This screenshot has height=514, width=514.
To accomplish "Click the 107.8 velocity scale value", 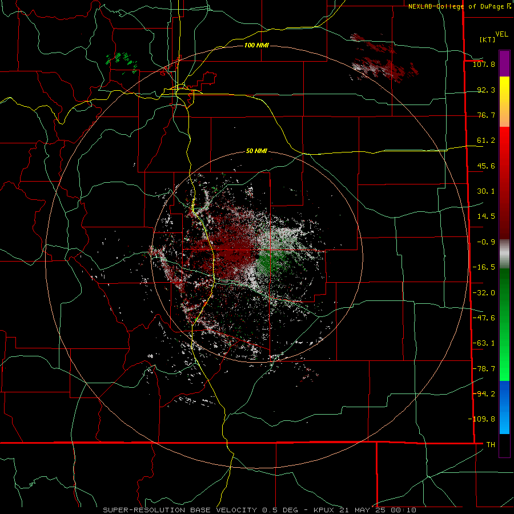I will pyautogui.click(x=484, y=64).
